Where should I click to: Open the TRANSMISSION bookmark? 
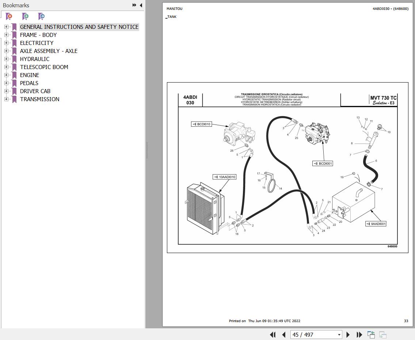pyautogui.click(x=40, y=99)
